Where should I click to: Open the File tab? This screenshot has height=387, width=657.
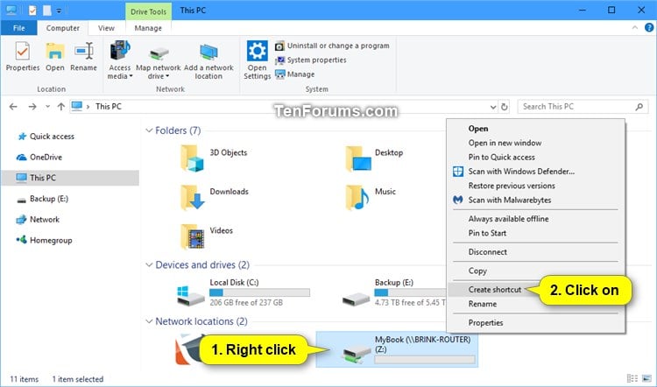pos(19,28)
